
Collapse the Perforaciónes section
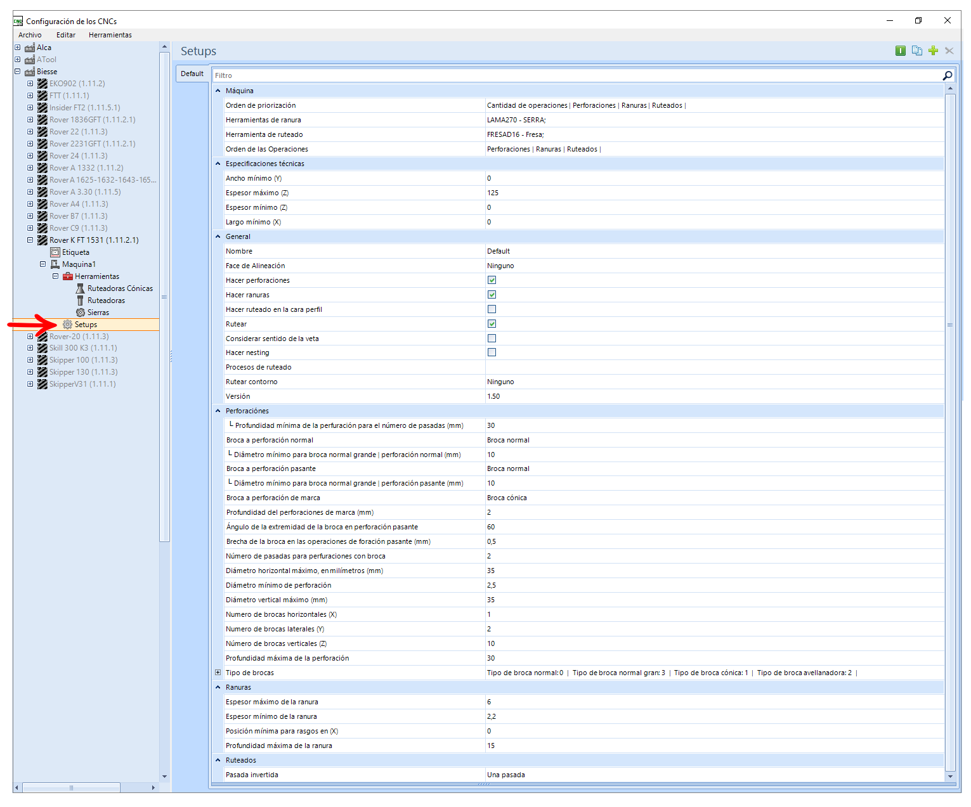(218, 411)
